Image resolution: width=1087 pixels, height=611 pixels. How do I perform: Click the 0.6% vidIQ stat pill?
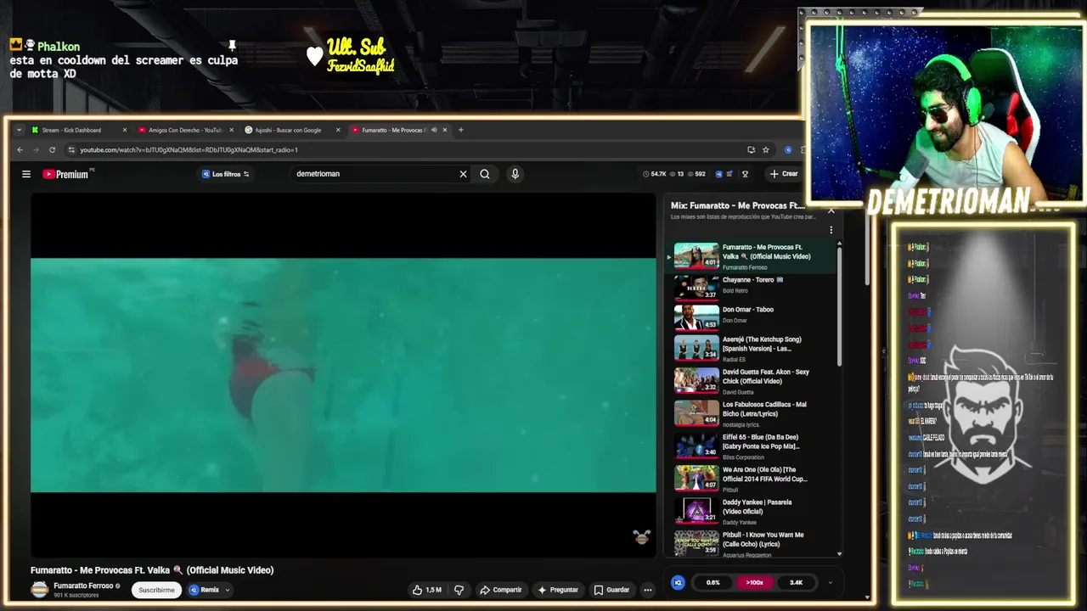click(x=712, y=582)
